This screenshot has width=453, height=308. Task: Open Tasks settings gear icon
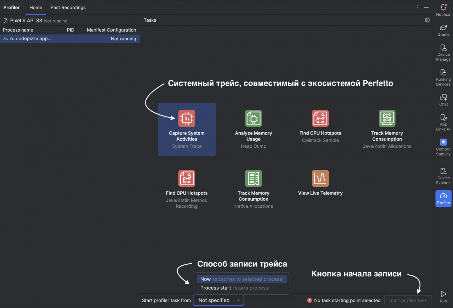tap(427, 20)
